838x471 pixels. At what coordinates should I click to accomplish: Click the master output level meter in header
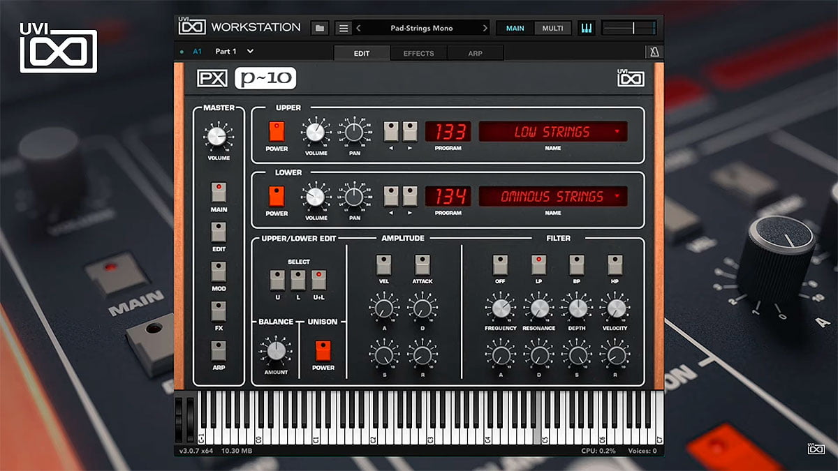point(629,28)
